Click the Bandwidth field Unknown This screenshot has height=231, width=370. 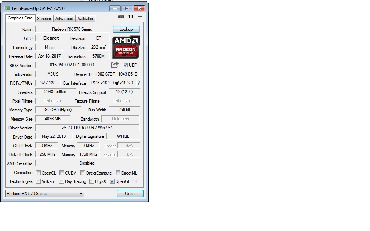(120, 119)
